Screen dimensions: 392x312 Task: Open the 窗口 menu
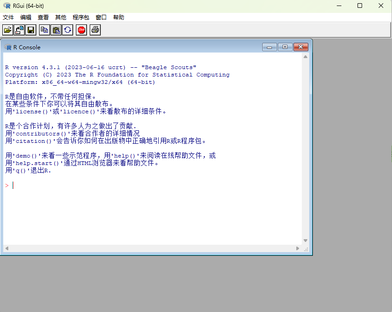pyautogui.click(x=101, y=17)
